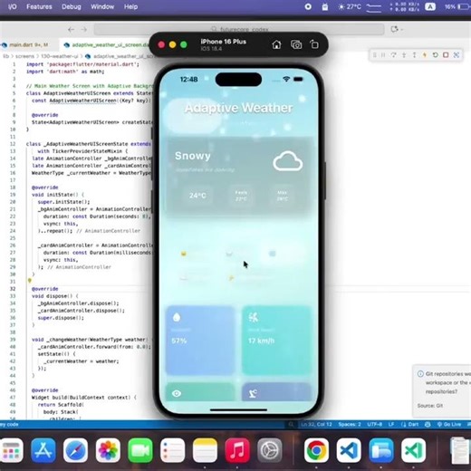Open the lib breadcrumb
This screenshot has height=471, width=471.
coord(5,56)
